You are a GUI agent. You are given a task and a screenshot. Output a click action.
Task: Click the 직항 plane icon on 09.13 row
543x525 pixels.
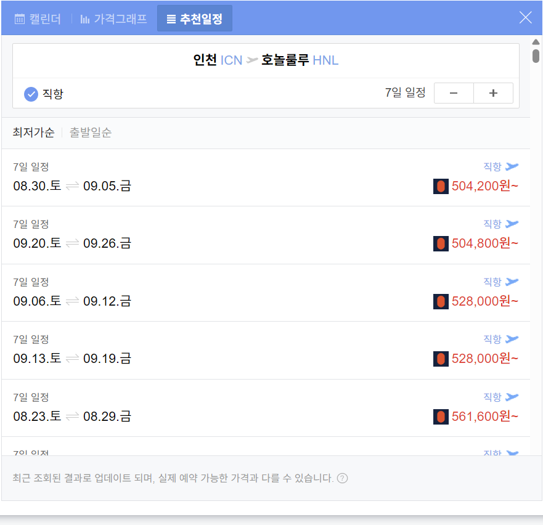tap(512, 339)
